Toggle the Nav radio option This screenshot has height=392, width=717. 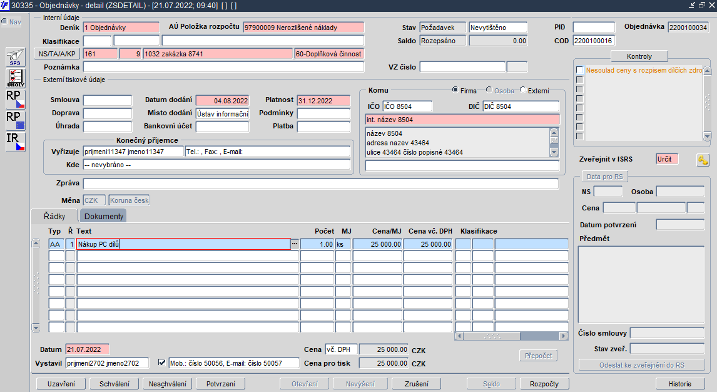tap(4, 21)
